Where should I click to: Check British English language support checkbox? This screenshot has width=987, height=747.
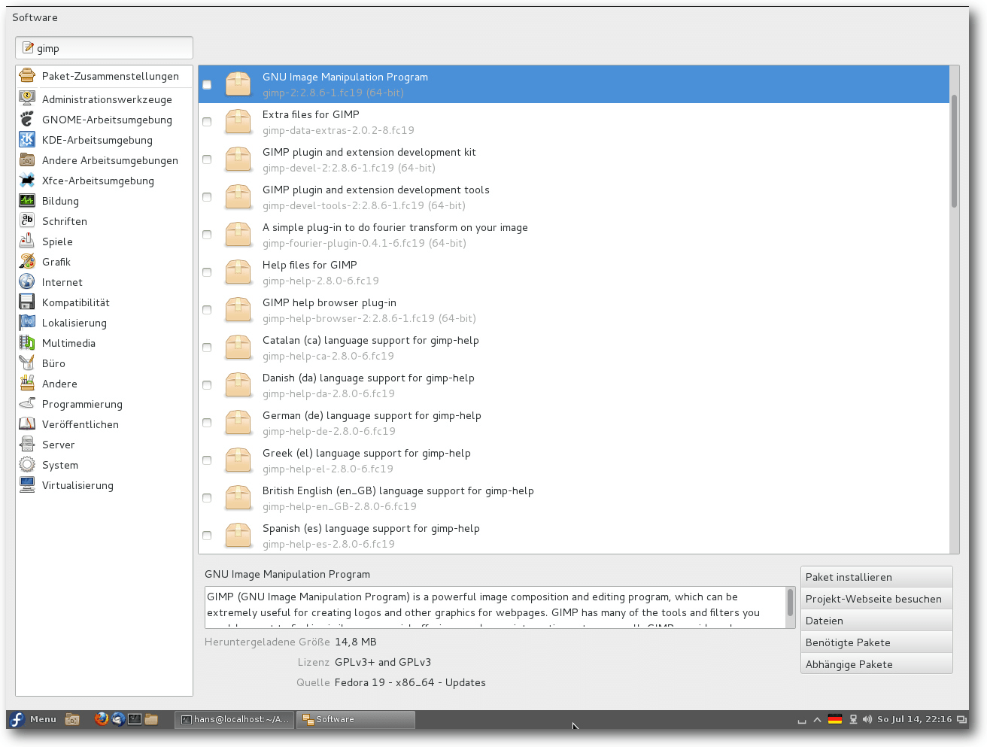click(207, 498)
